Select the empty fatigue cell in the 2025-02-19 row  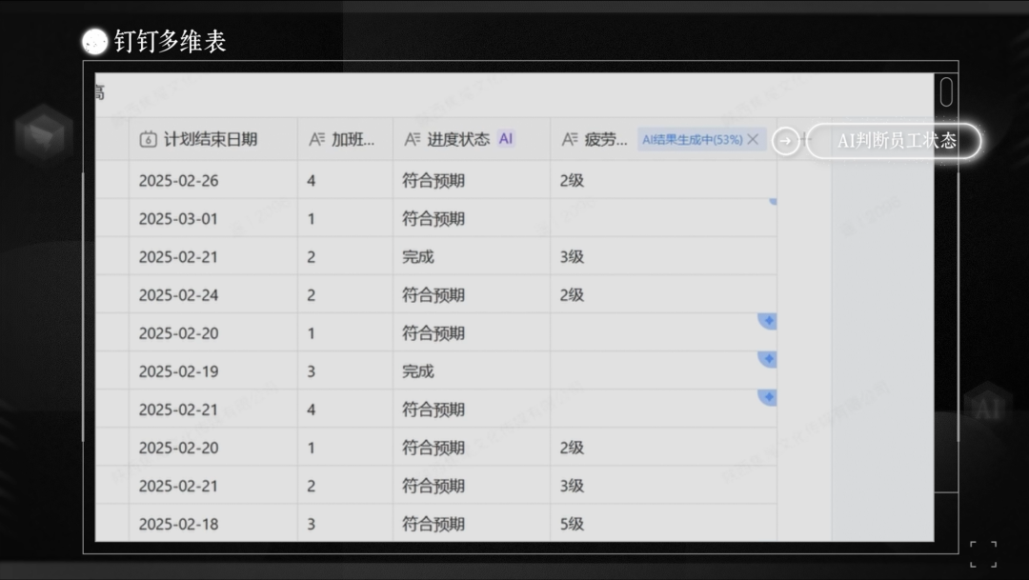[x=663, y=370]
